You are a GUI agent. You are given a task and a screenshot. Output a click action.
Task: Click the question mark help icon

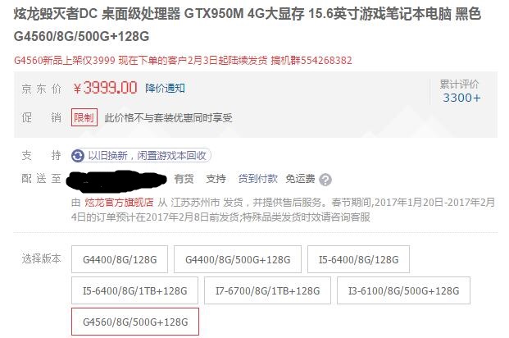[325, 180]
